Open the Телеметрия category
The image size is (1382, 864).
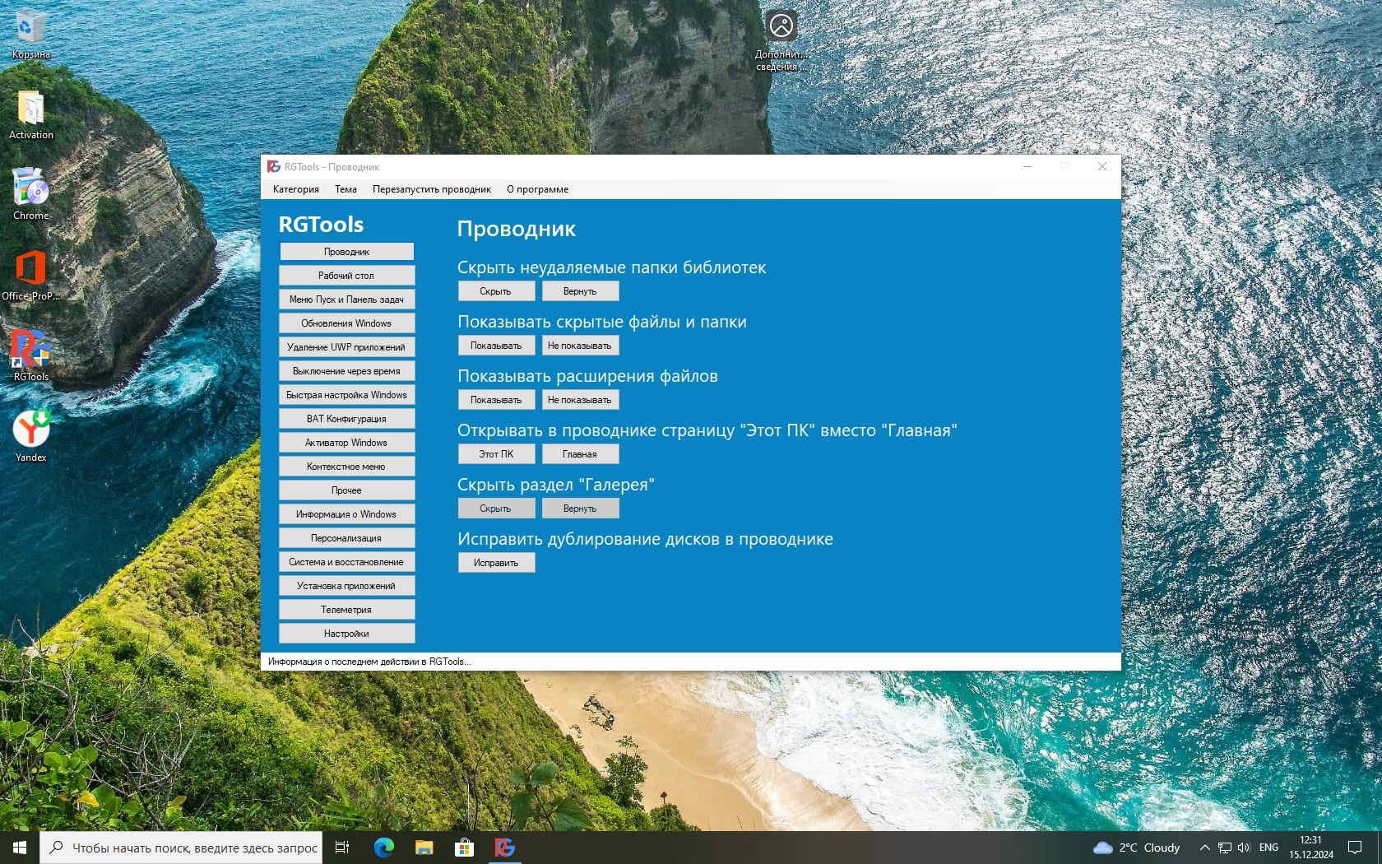(x=346, y=610)
